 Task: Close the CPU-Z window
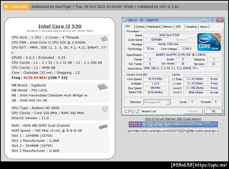pos(220,21)
